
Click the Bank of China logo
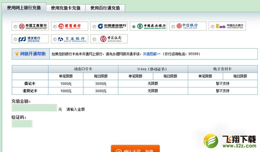click(x=111, y=39)
